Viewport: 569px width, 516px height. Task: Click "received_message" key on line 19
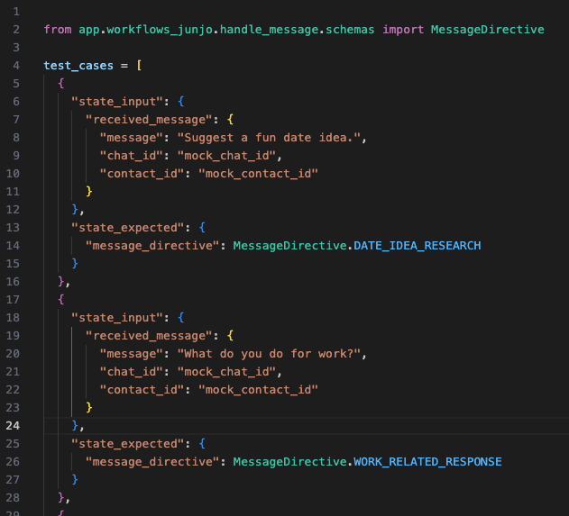(x=149, y=336)
